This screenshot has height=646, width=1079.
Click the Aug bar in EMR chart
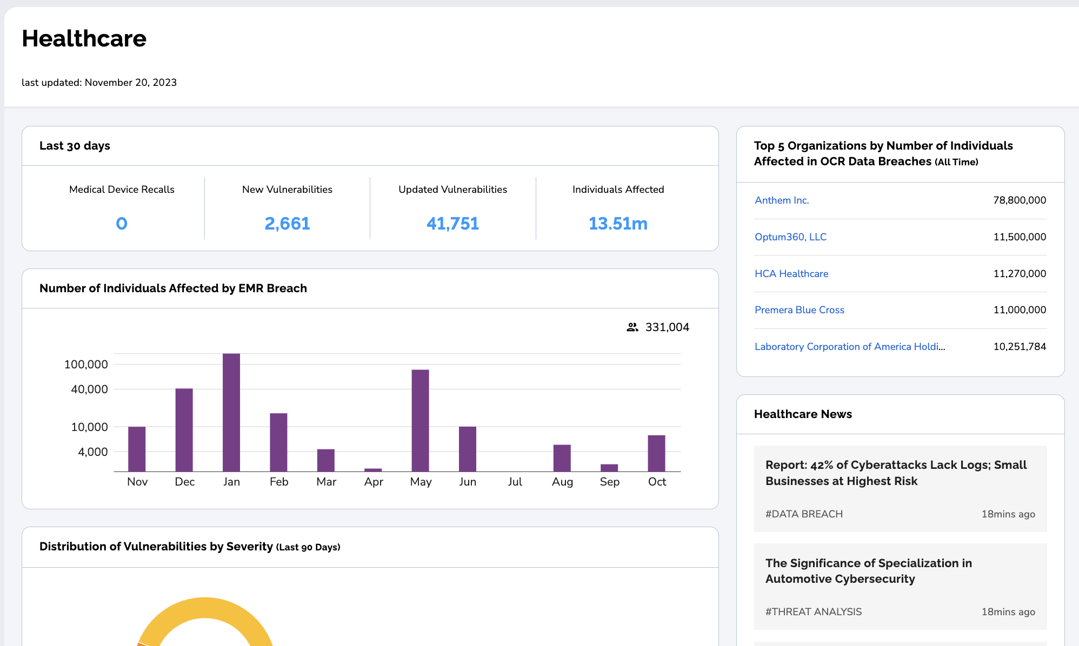pyautogui.click(x=562, y=458)
